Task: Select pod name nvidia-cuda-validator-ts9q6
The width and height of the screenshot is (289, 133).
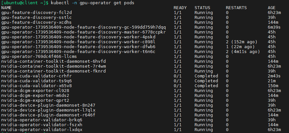Action: pos(37,81)
